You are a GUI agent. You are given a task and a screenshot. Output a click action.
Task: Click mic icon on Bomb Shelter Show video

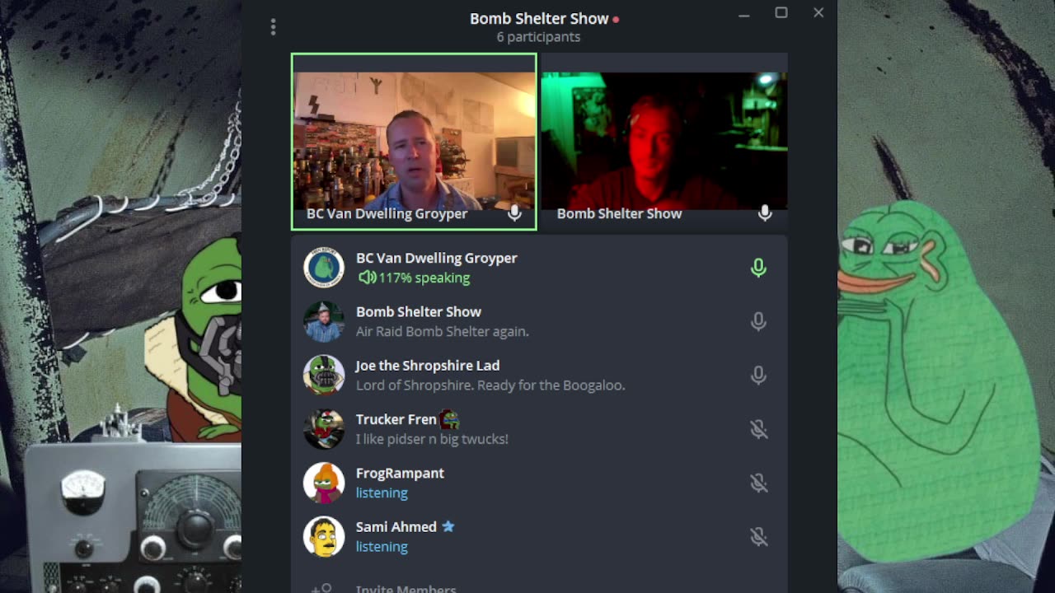point(765,213)
